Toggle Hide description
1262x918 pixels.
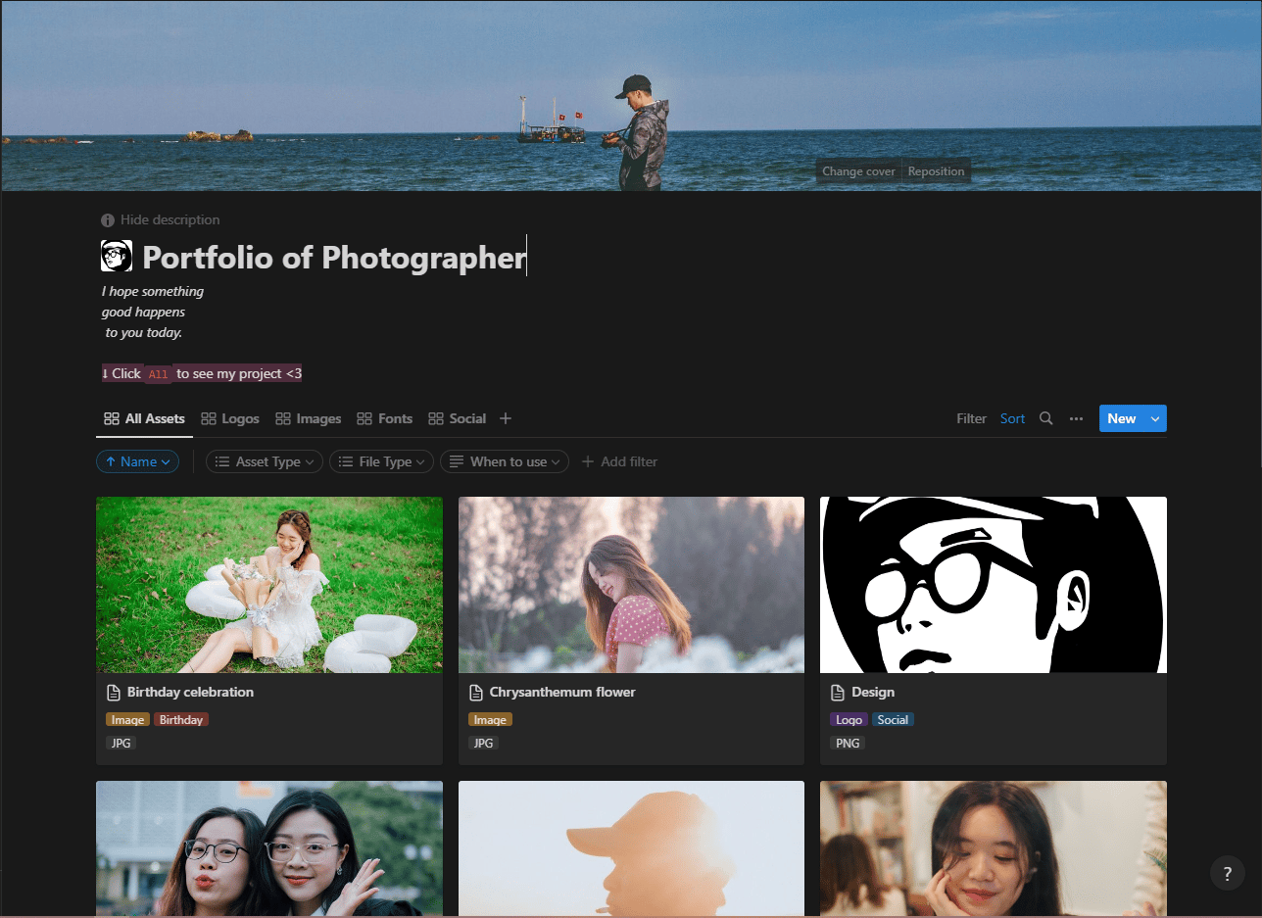[x=161, y=220]
